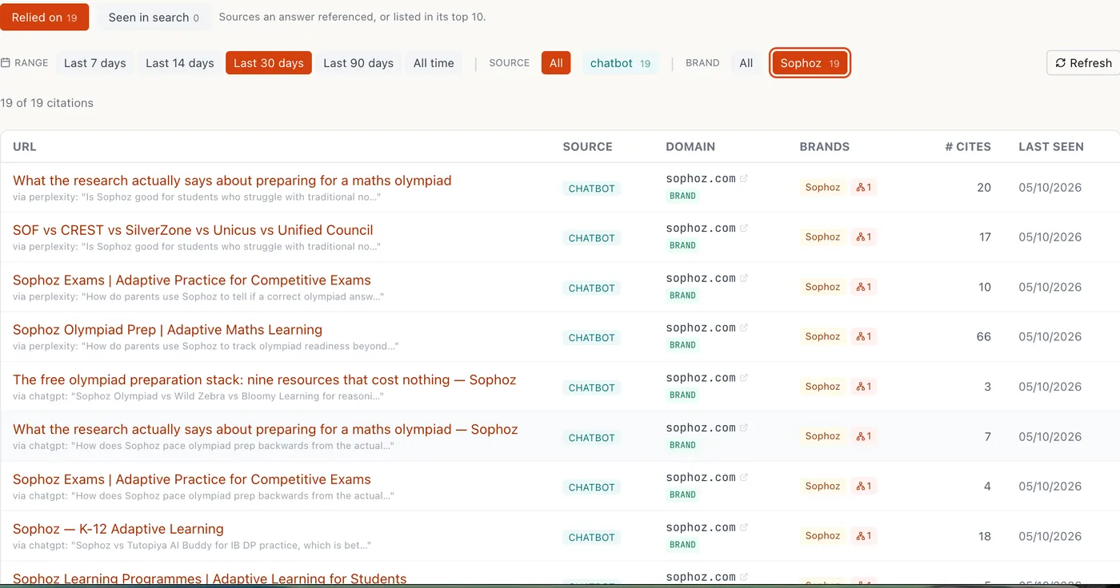Click the 'Sophoz' brand chip in Olympiad Prep row
The image size is (1120, 588).
tap(822, 337)
